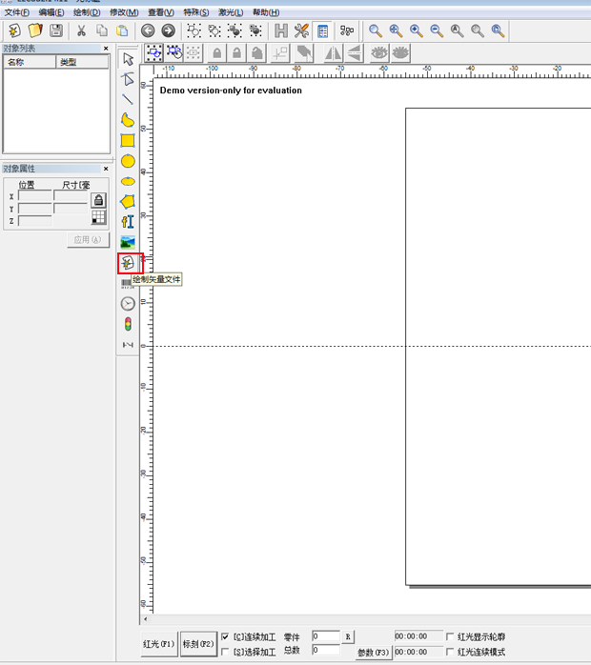The height and width of the screenshot is (665, 591).
Task: Cut selection with the scissors icon
Action: coord(81,30)
